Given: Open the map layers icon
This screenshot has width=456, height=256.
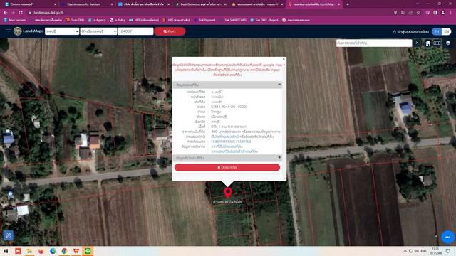Looking at the screenshot, I should 448,43.
